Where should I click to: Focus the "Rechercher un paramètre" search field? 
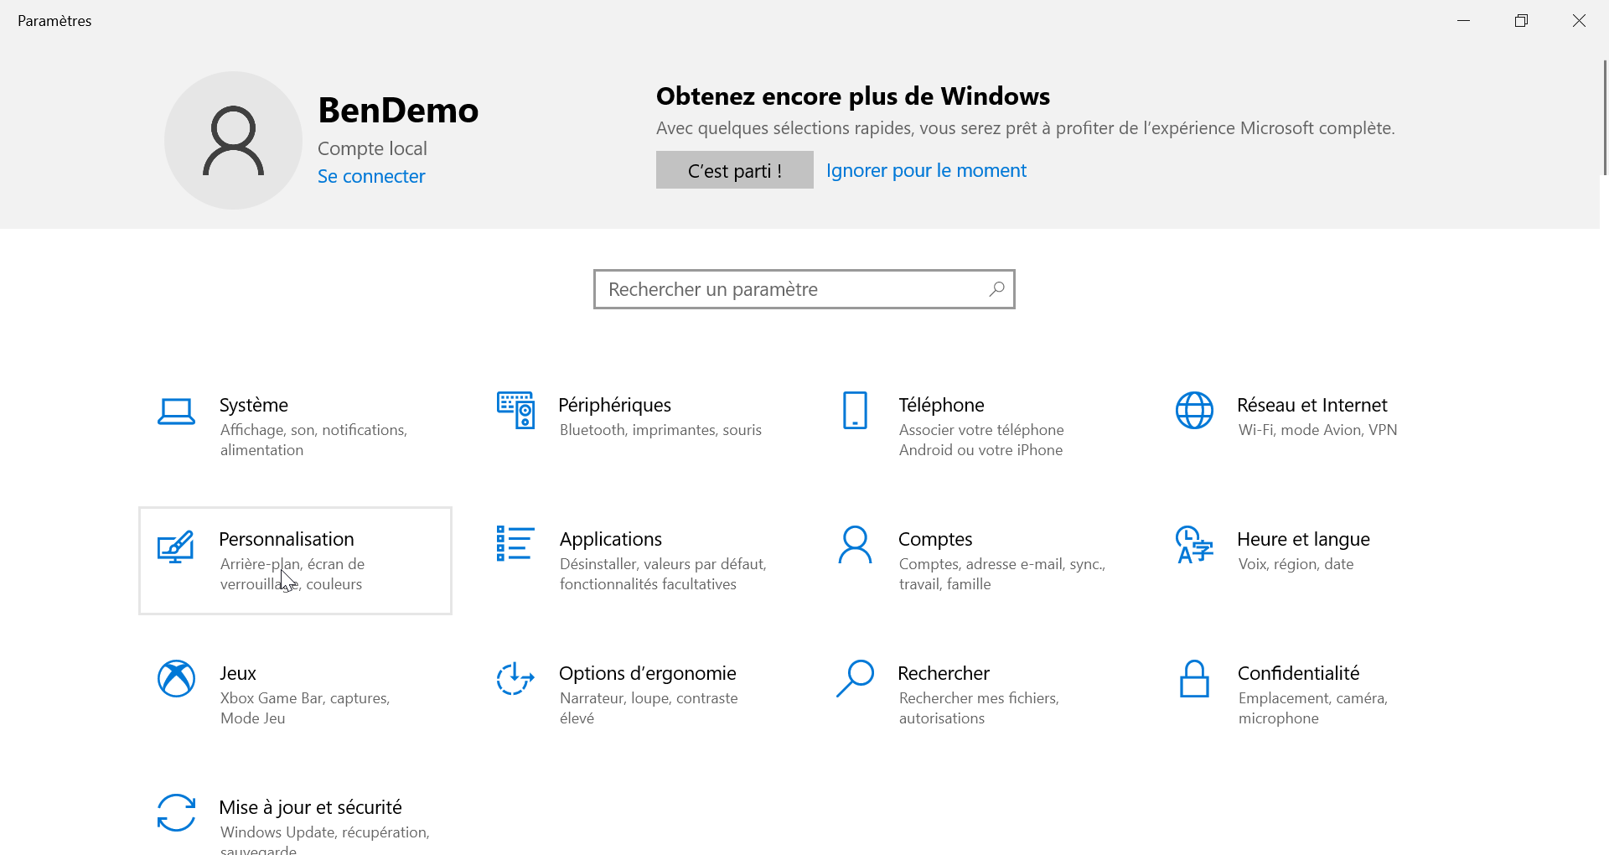788,289
